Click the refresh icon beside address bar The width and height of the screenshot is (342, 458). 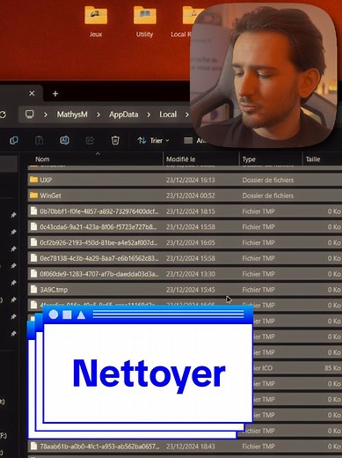3,114
